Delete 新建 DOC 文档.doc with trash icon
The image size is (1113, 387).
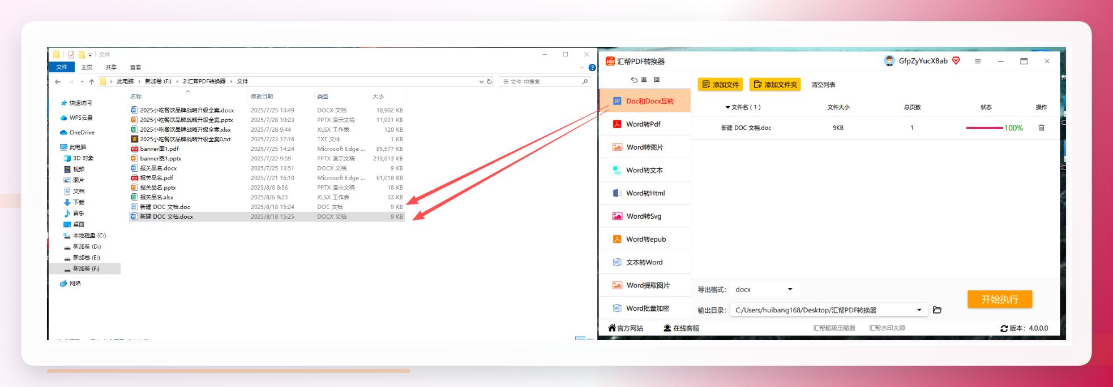coord(1041,128)
